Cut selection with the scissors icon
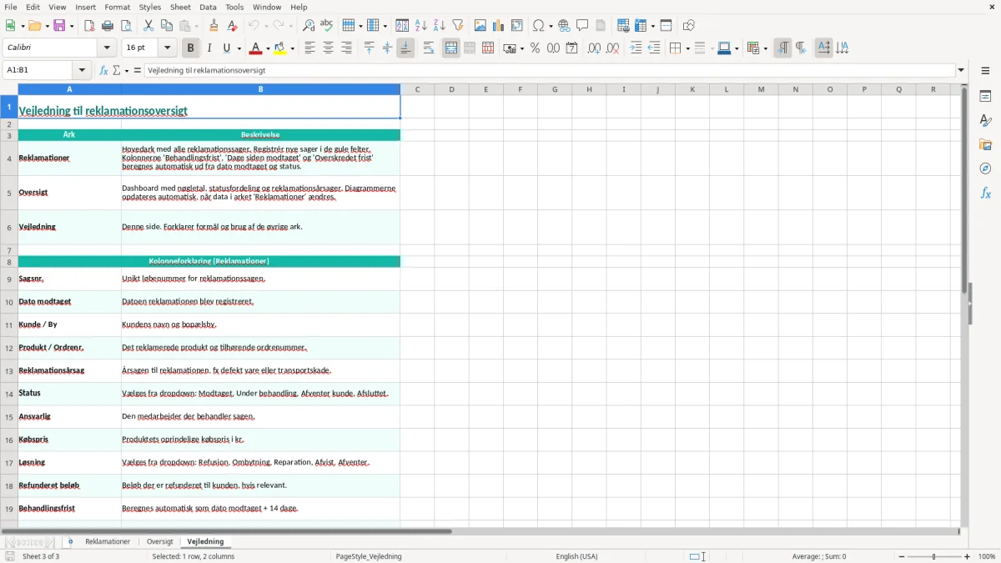The height and width of the screenshot is (563, 1001). 148,26
